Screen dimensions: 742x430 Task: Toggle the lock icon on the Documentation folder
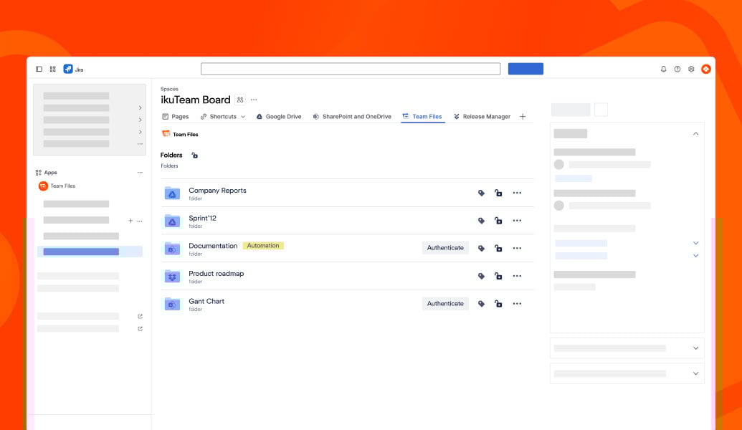point(498,247)
